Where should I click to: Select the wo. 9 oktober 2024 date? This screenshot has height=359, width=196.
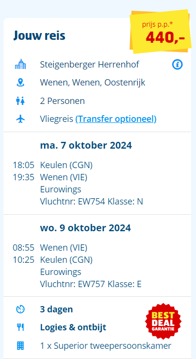[85, 228]
